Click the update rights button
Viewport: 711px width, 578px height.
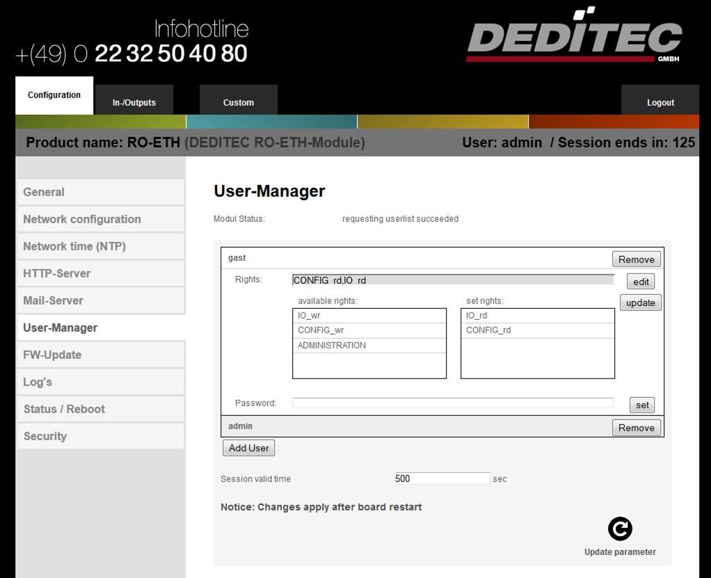[640, 303]
